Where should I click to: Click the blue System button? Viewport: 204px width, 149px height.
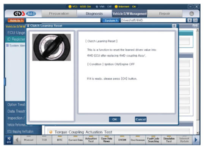[x=110, y=21]
